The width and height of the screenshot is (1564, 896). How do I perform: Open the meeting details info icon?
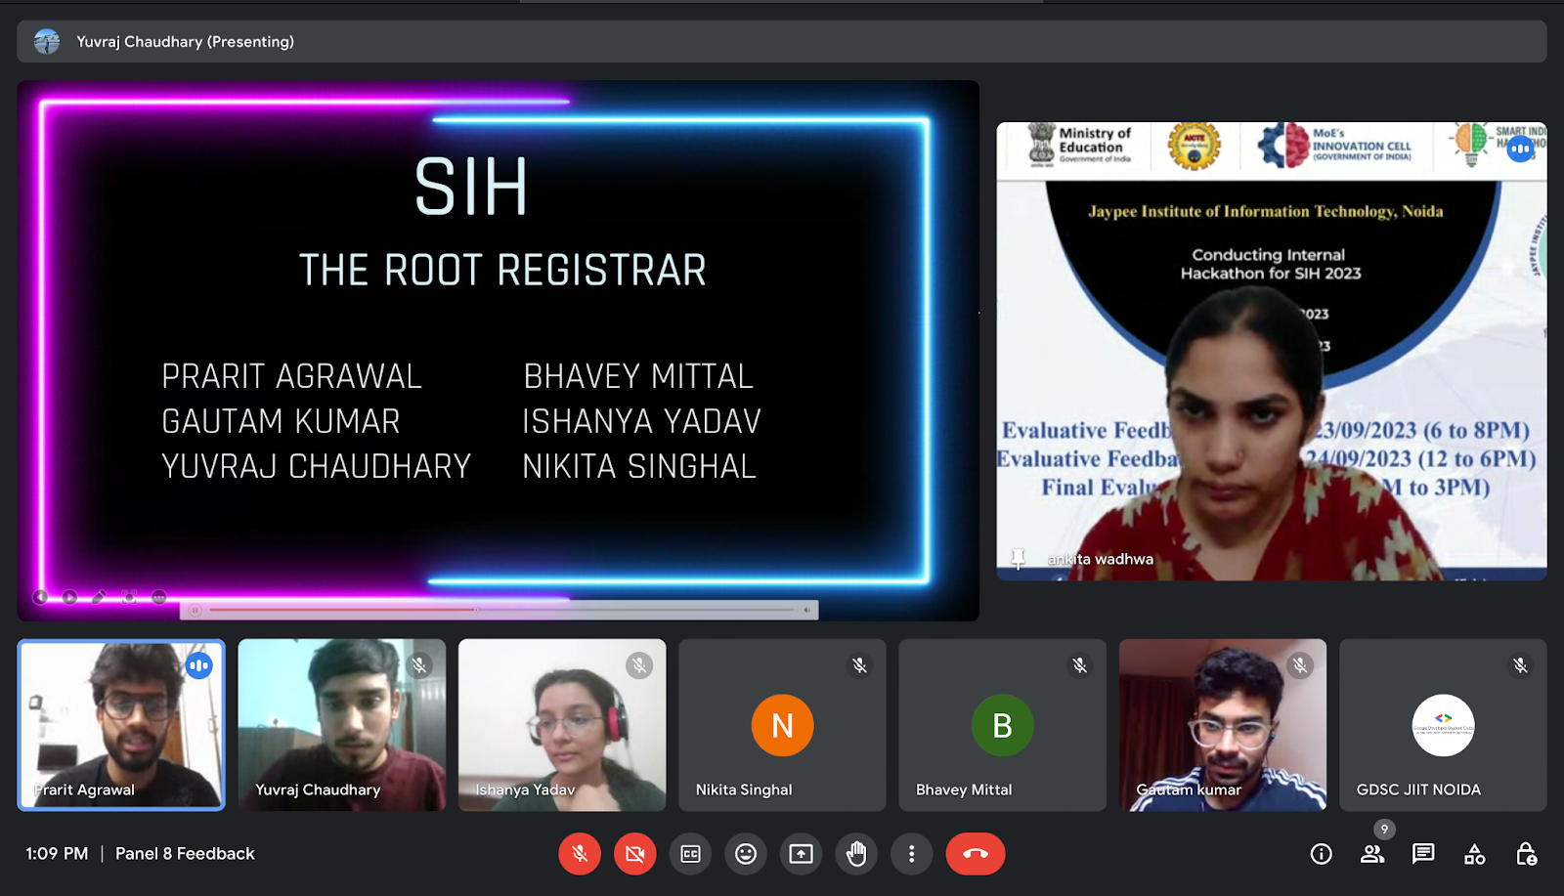pos(1321,854)
